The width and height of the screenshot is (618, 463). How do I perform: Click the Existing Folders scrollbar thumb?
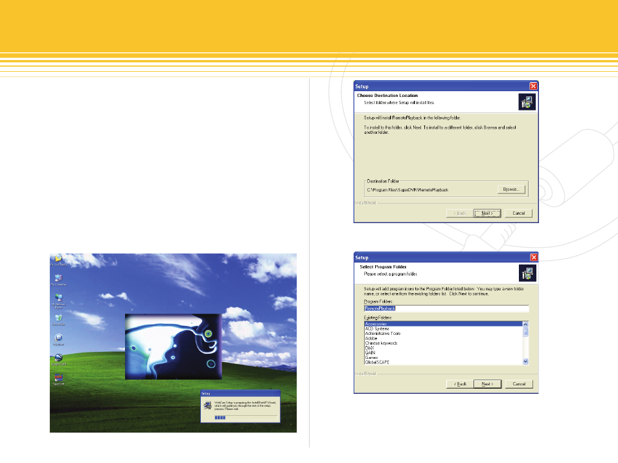pyautogui.click(x=525, y=332)
